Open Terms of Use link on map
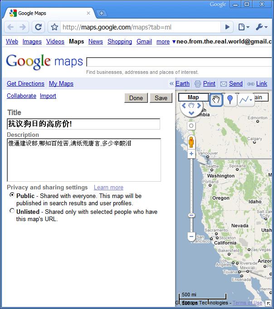This screenshot has width=274, height=309. [247, 303]
